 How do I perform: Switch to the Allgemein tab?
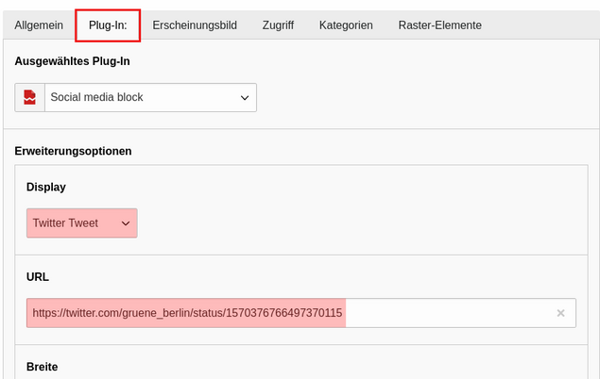click(39, 25)
